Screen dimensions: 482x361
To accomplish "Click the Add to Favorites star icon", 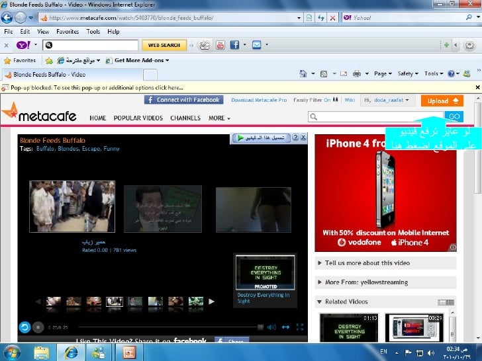I will [49, 60].
